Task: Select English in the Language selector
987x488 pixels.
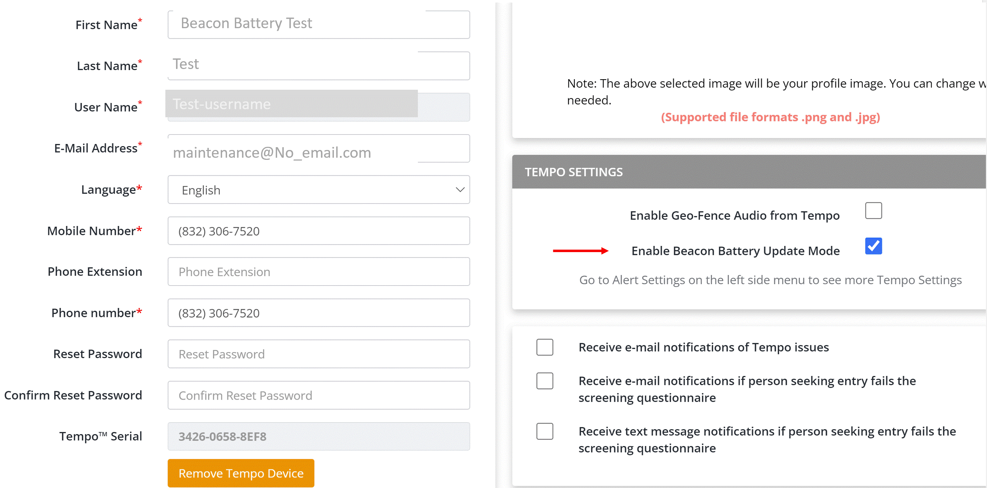Action: (319, 189)
